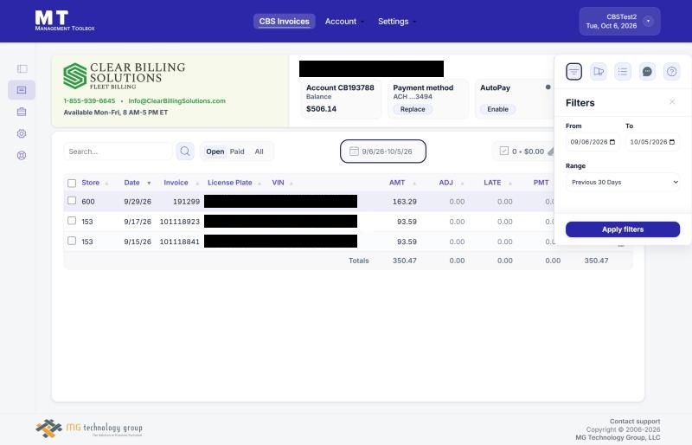Click the Info@ClearBillingSolutions.com email link

pyautogui.click(x=177, y=100)
